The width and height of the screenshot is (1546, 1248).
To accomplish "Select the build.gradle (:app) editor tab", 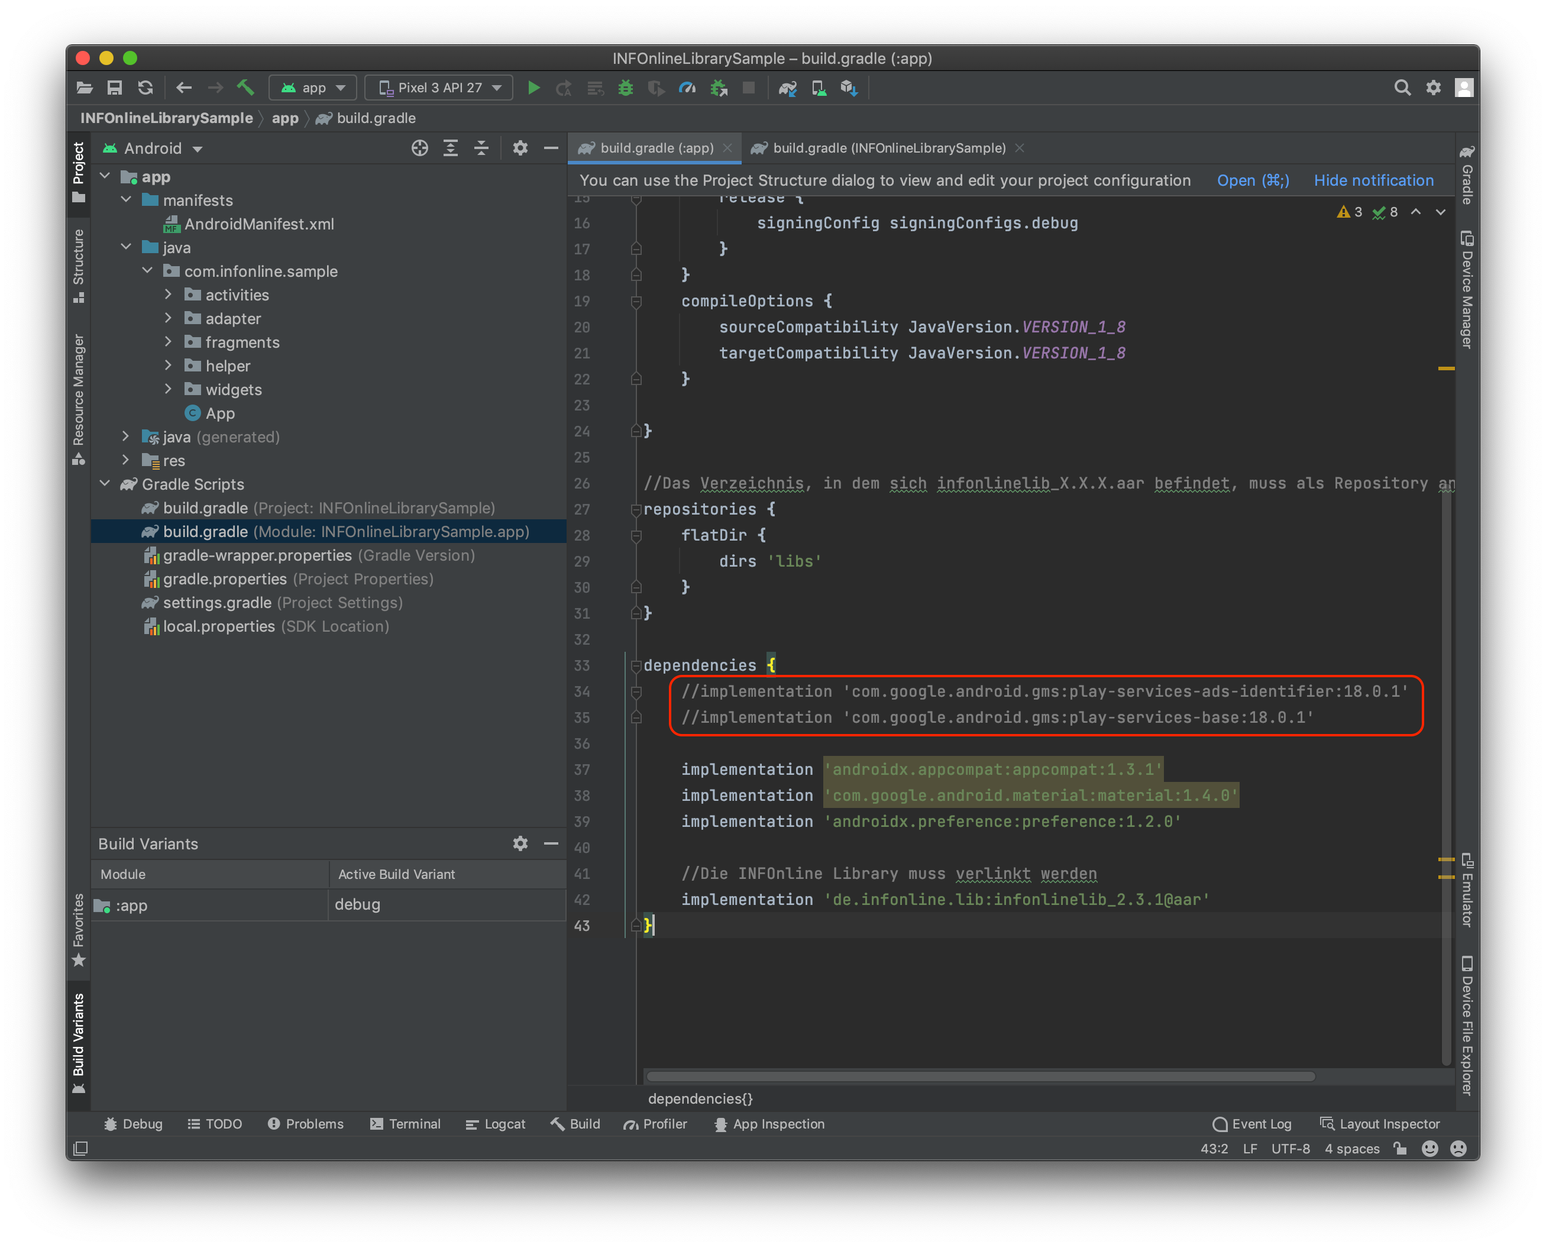I will point(655,148).
